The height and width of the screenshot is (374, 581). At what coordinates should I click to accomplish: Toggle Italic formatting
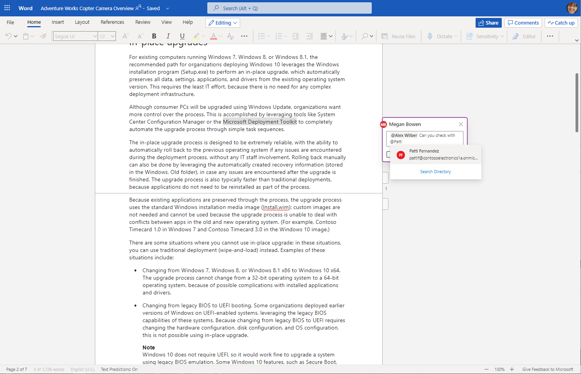(168, 36)
